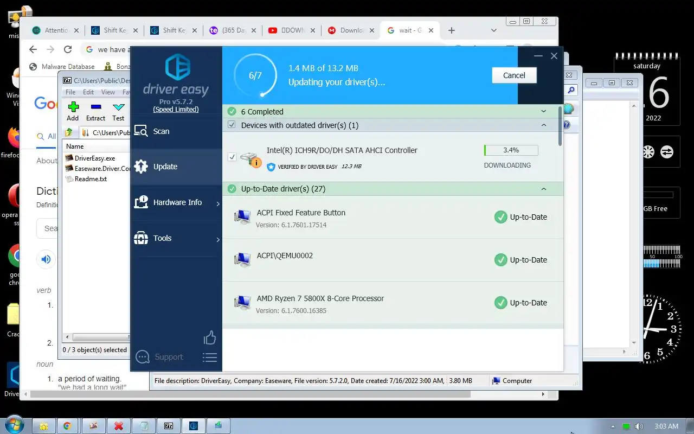Expand the 6 Completed section
694x434 pixels.
544,111
